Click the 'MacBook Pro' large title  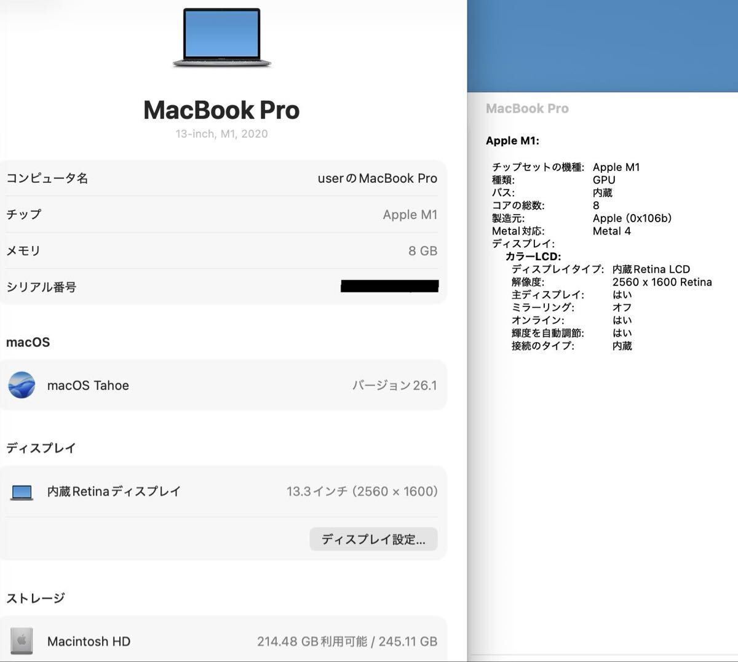[221, 110]
